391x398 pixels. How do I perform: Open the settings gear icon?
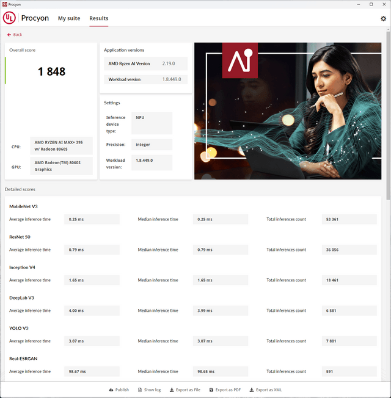383,18
